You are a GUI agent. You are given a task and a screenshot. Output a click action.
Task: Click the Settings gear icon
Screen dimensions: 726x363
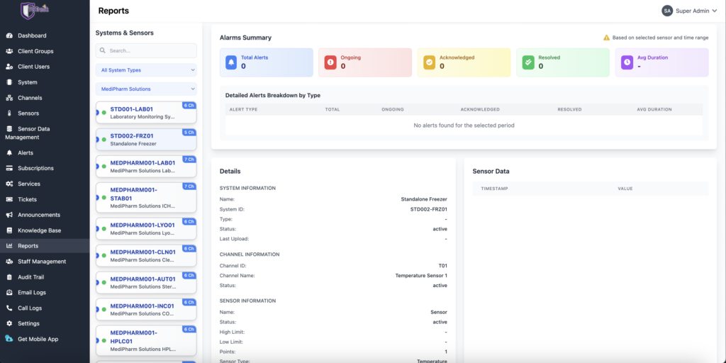(x=9, y=323)
